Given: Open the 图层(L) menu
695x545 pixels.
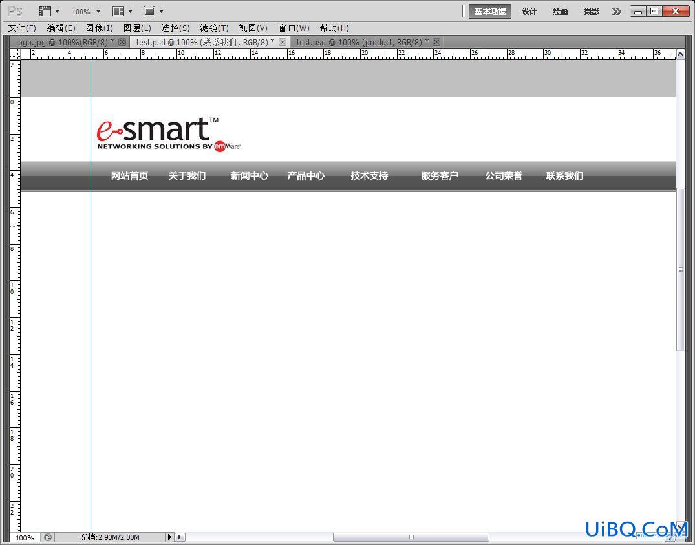Looking at the screenshot, I should (x=137, y=28).
